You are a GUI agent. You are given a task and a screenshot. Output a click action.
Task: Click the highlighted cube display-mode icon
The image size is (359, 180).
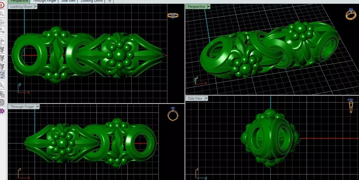(x=2, y=75)
